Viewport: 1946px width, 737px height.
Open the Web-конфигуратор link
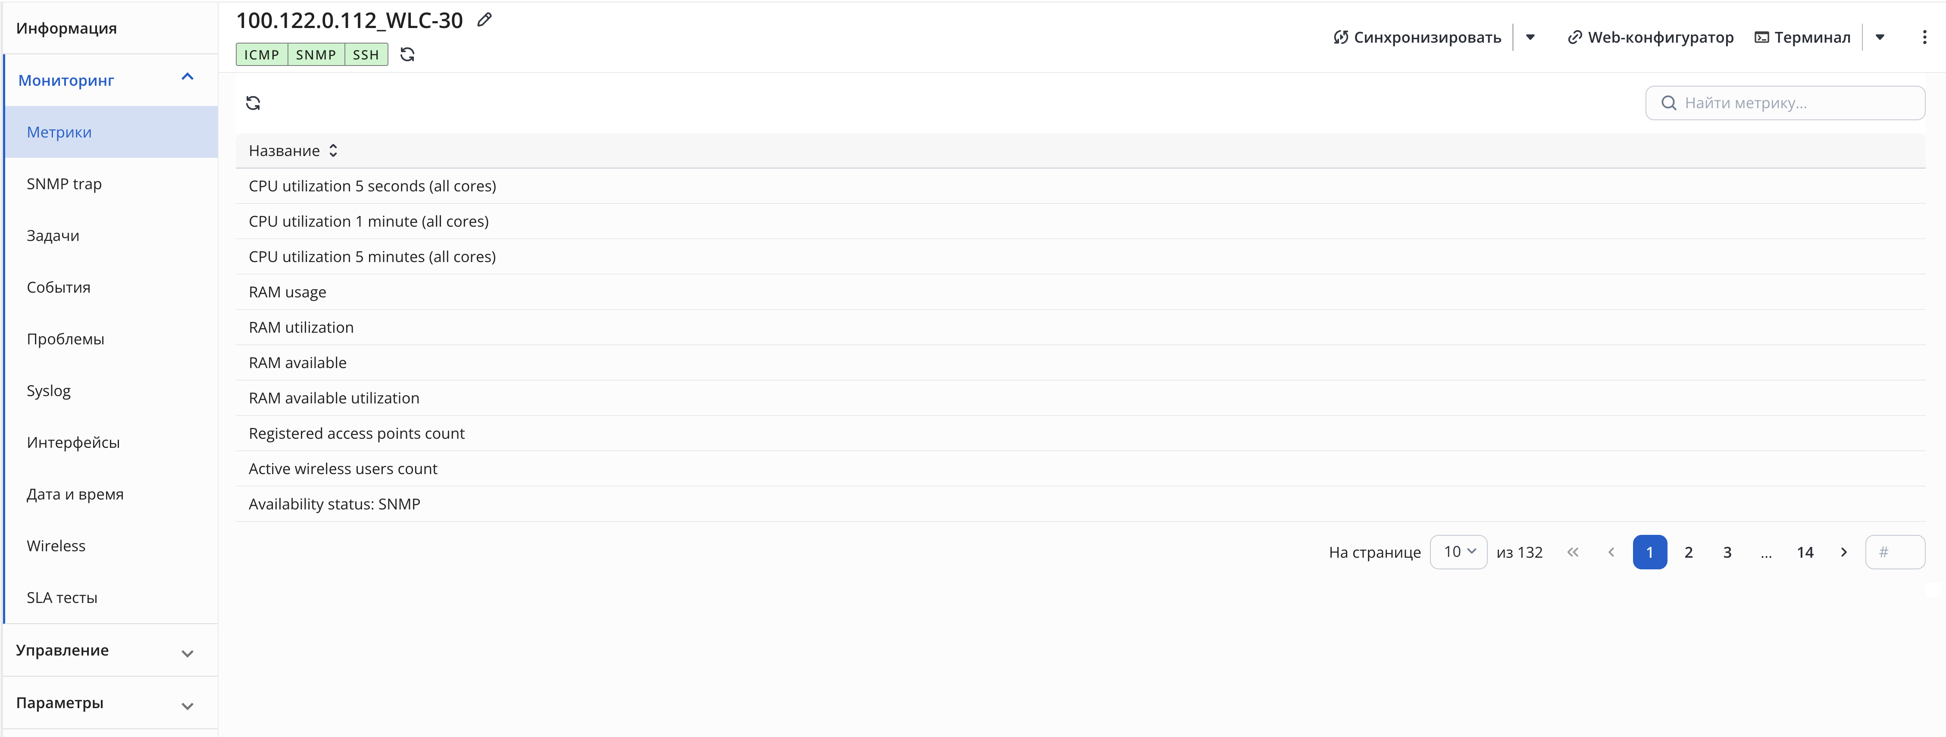click(x=1651, y=37)
